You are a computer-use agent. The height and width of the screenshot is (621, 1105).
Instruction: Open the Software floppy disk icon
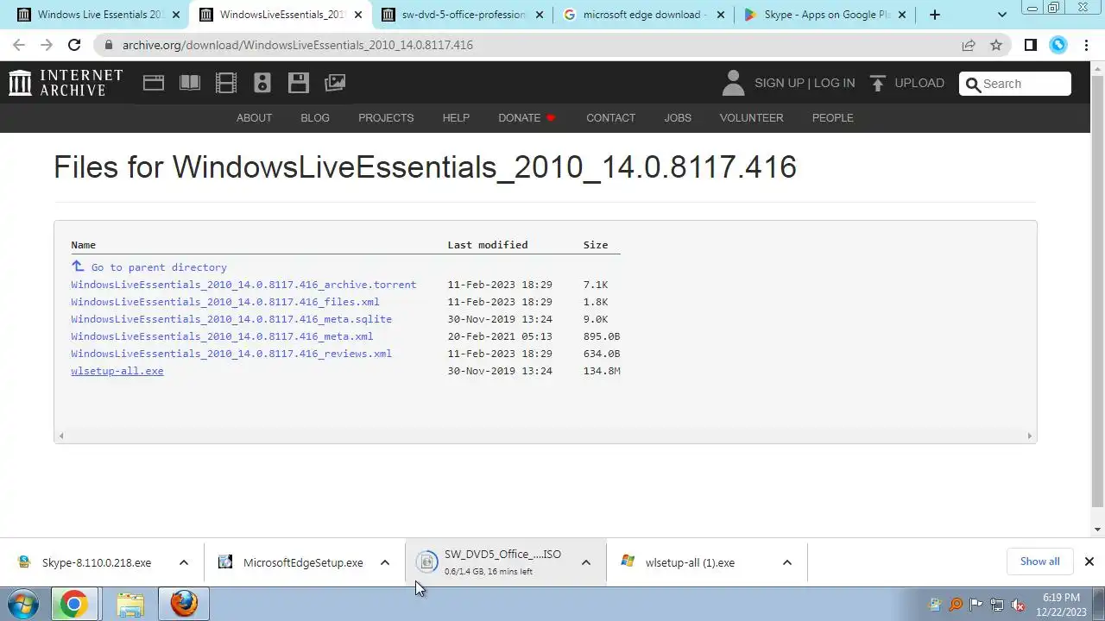pyautogui.click(x=299, y=83)
